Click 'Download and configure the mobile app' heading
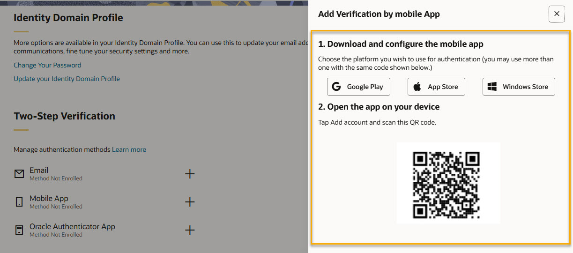This screenshot has height=253, width=573. pyautogui.click(x=401, y=44)
